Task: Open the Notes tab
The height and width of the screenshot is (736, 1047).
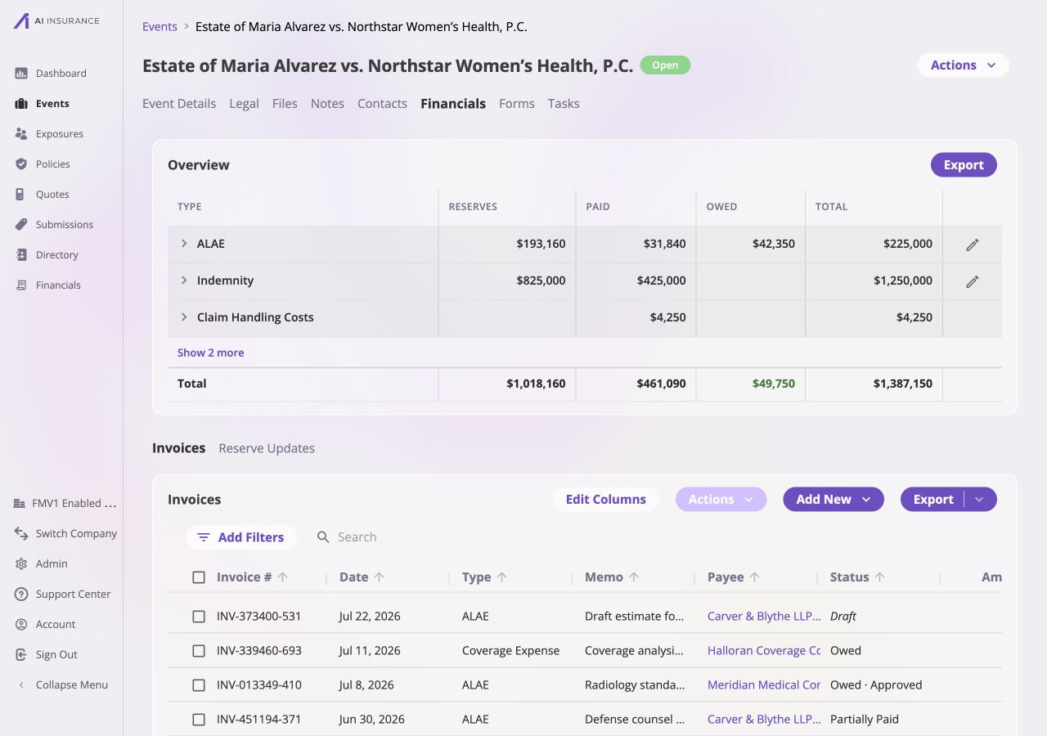Action: [x=327, y=104]
